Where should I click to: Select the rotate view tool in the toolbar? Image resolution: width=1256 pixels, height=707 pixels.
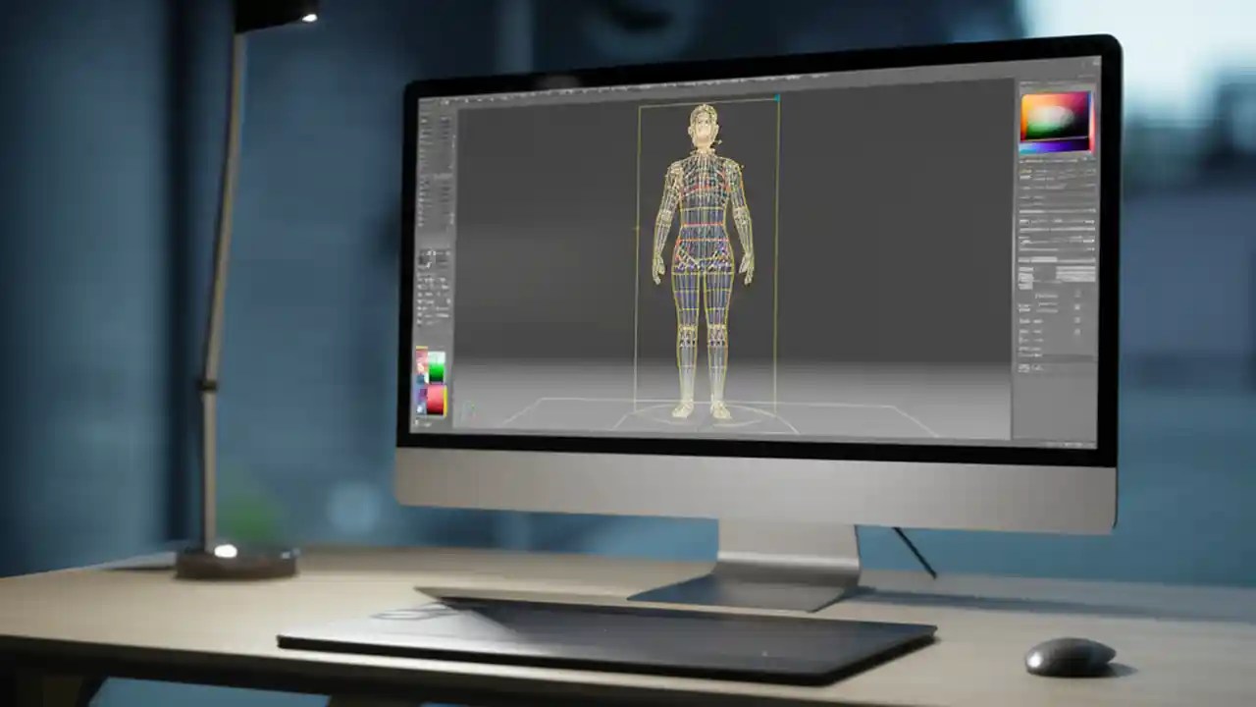428,304
